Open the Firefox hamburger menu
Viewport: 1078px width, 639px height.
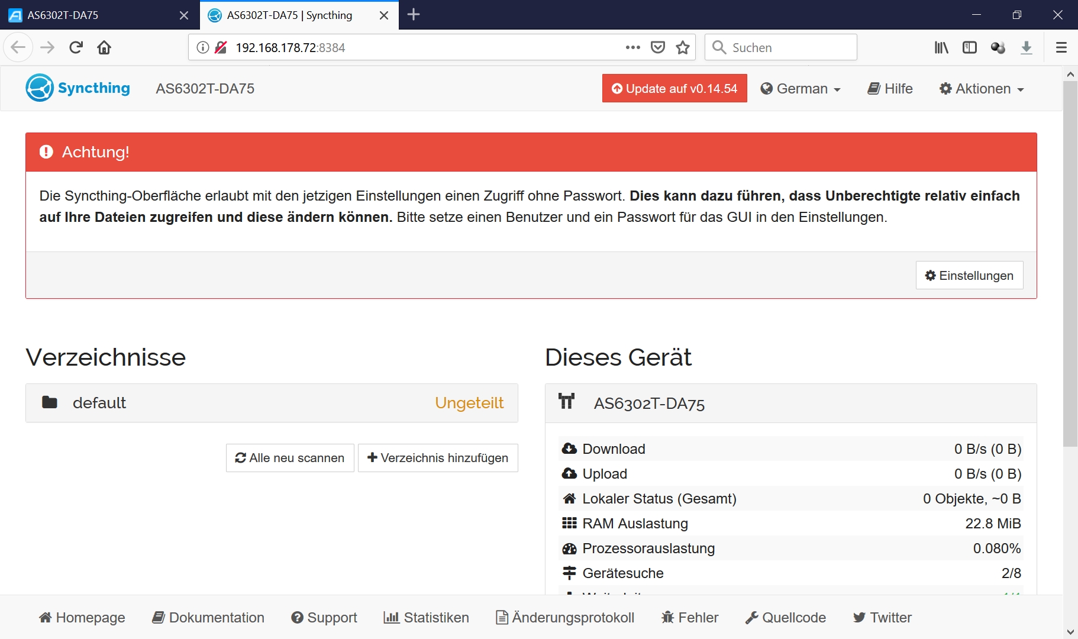pyautogui.click(x=1061, y=47)
